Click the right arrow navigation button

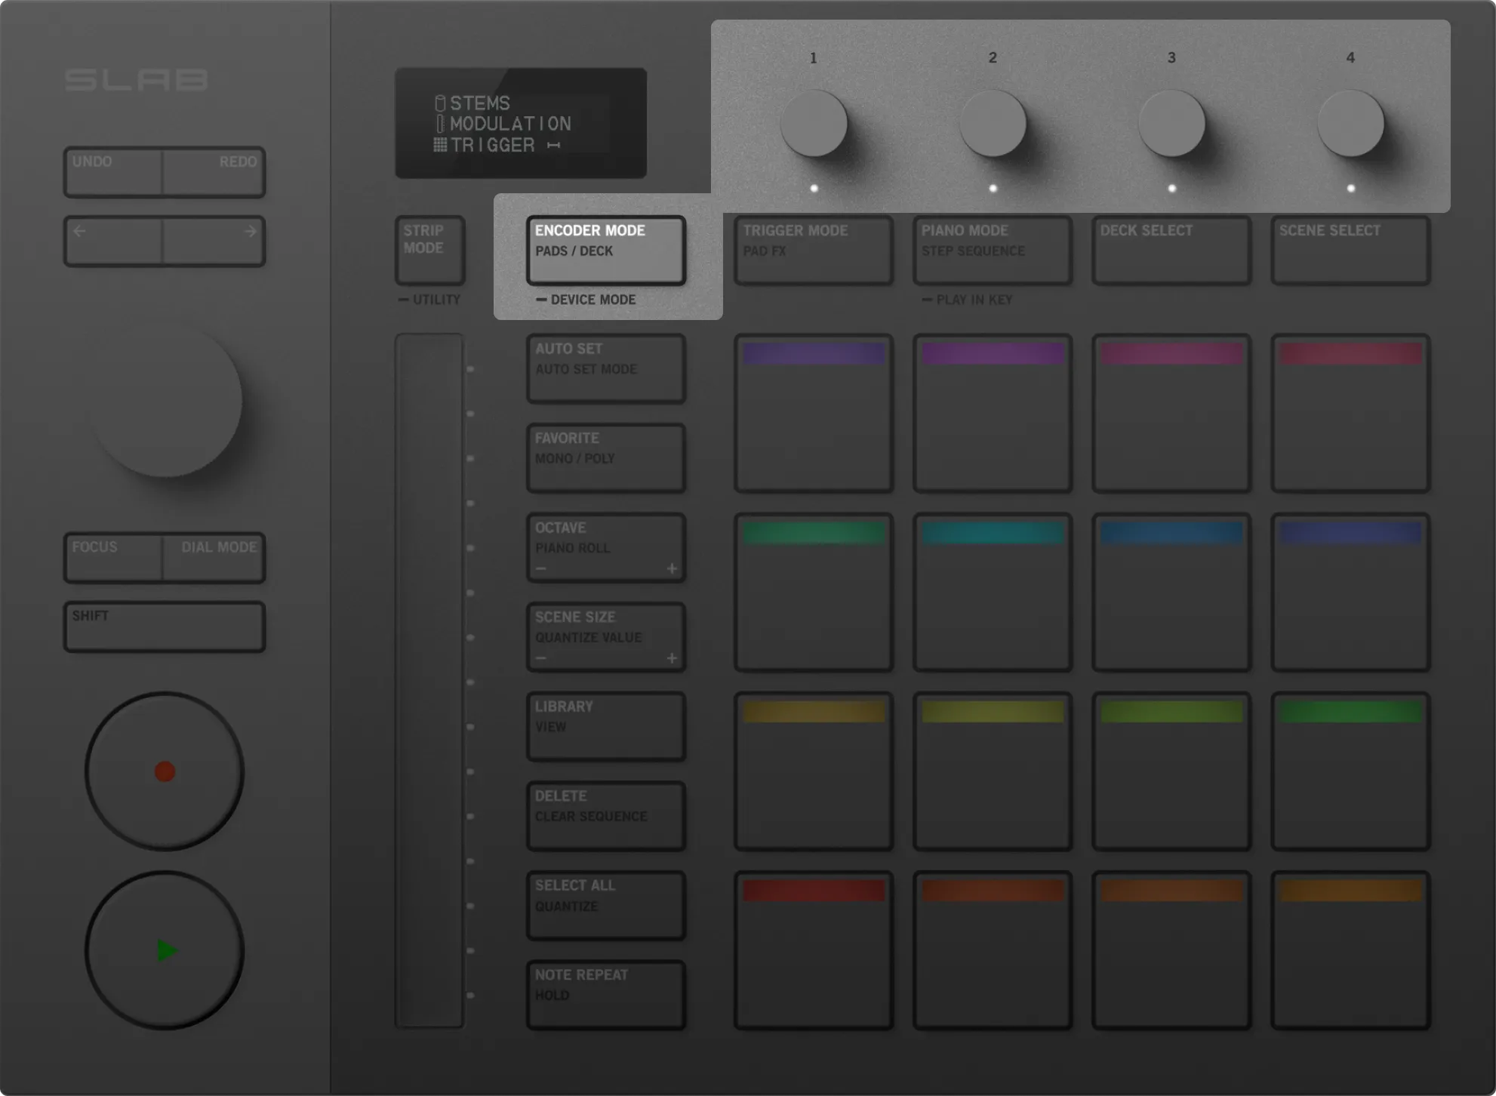click(x=214, y=242)
